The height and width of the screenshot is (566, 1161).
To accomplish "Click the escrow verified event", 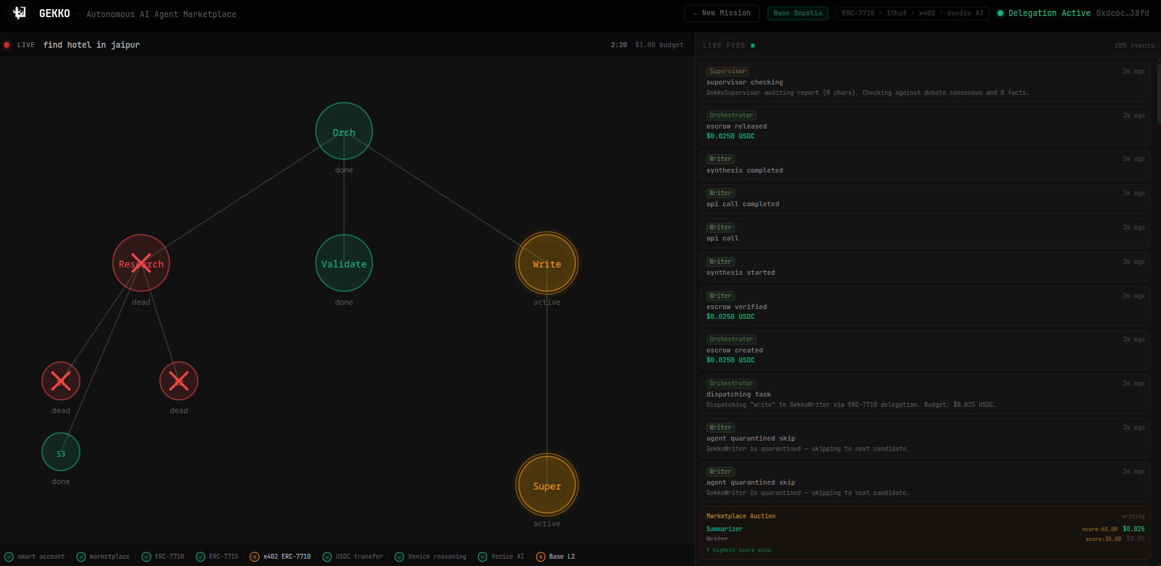I will coord(925,306).
